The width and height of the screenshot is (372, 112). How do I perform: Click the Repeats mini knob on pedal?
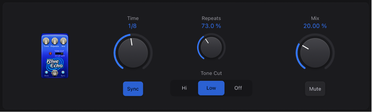tap(55, 41)
